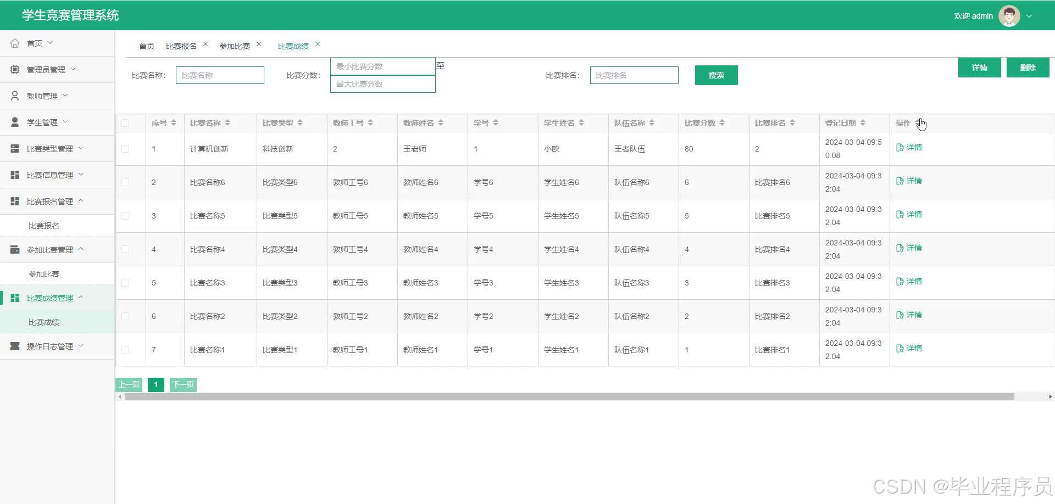This screenshot has height=504, width=1055.
Task: Collapse the 比赛报名管理 menu
Action: pos(81,200)
